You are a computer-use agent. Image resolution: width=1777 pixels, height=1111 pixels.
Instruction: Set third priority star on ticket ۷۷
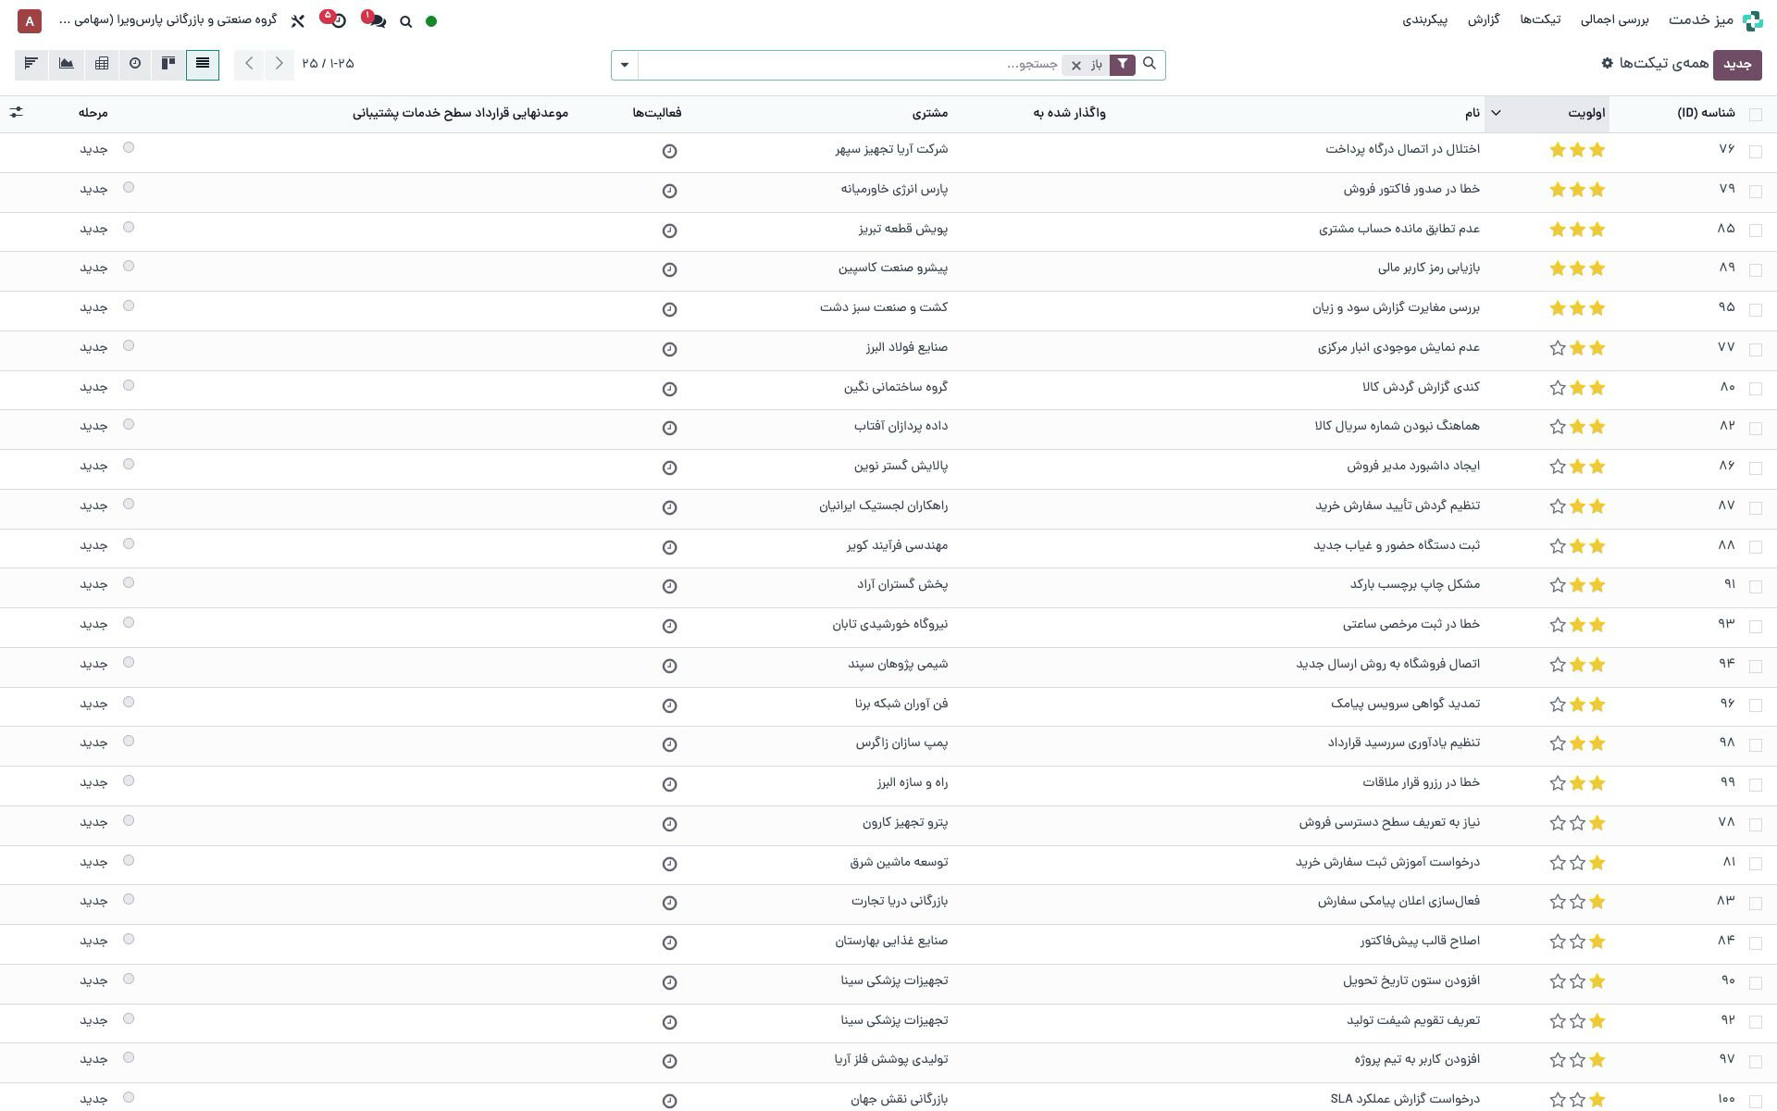pos(1558,348)
